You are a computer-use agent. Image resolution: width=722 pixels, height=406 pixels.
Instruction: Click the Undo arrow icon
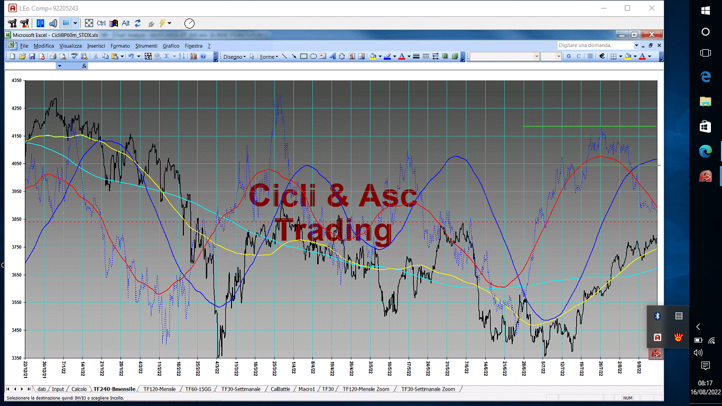(131, 56)
